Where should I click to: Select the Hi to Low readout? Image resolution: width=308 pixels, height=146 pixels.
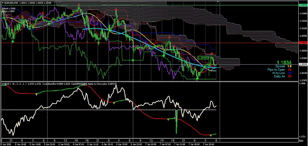point(282,73)
